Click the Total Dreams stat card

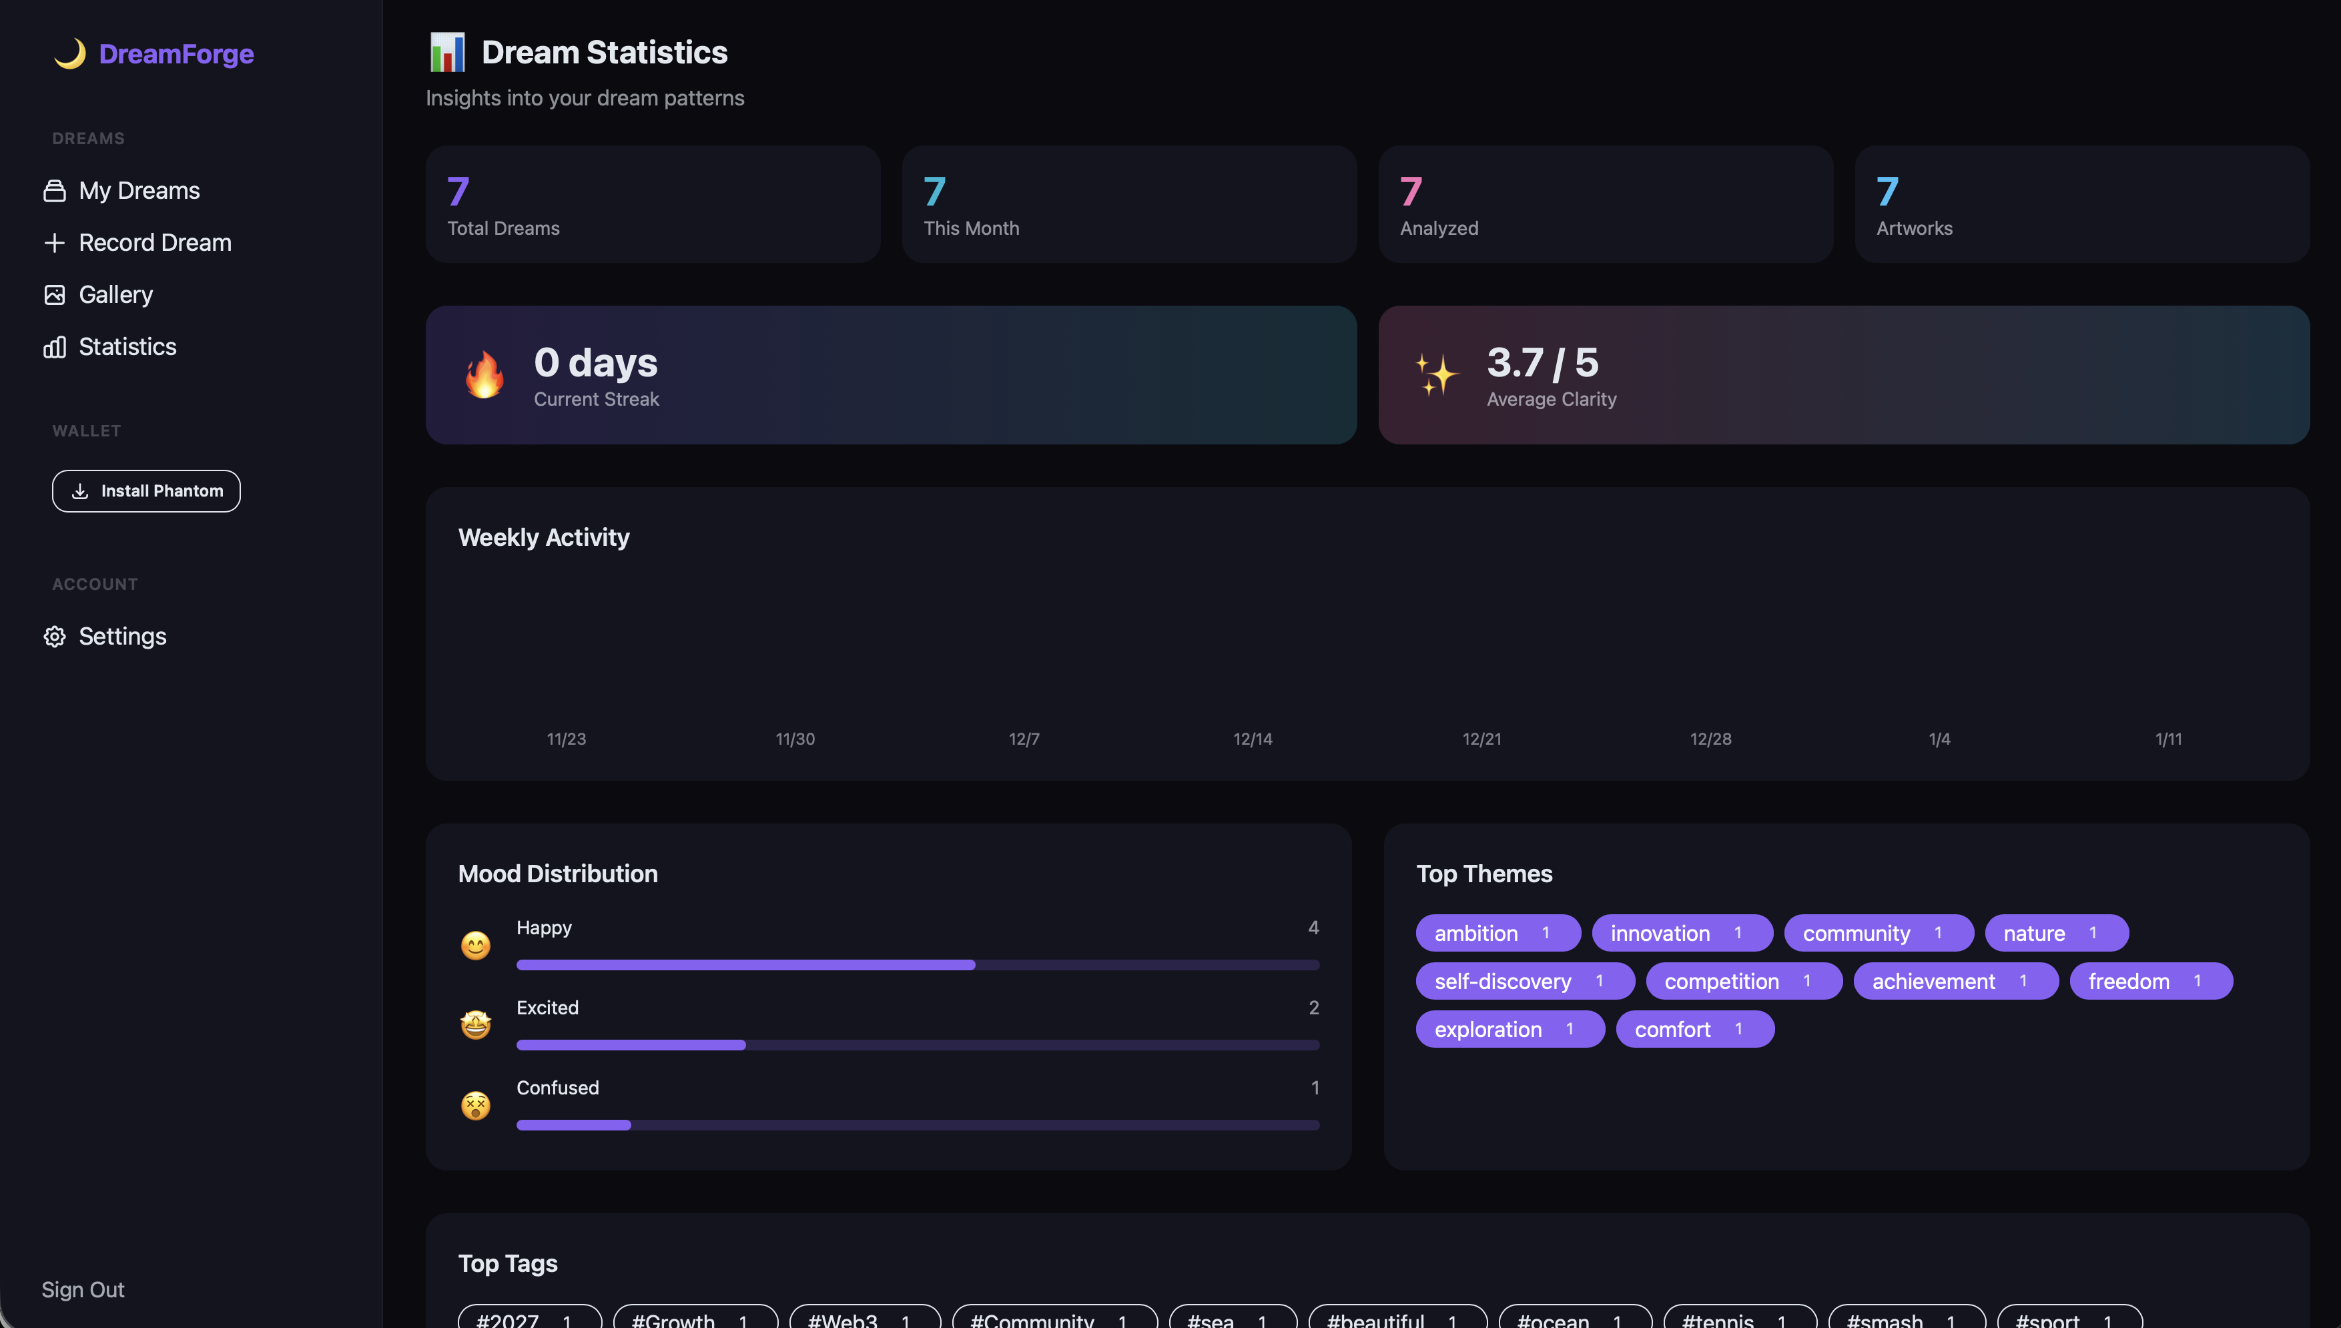tap(653, 204)
